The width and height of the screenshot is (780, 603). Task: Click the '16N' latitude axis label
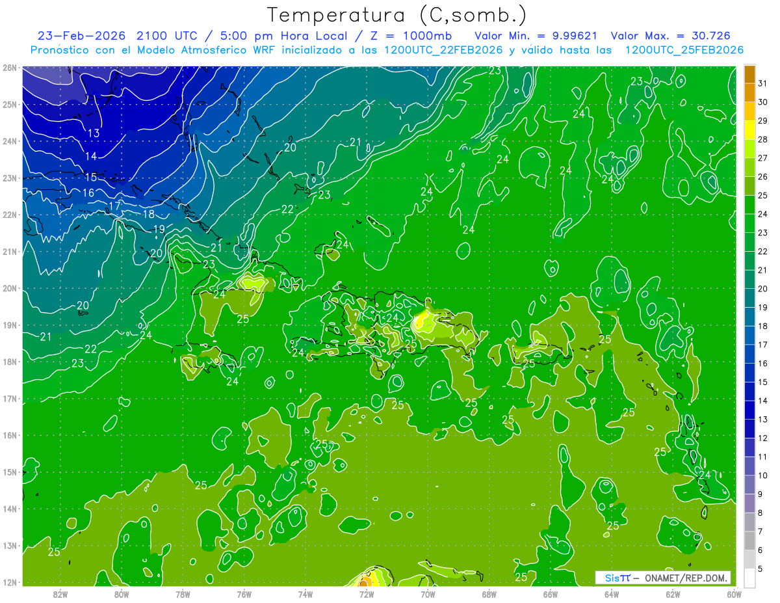(9, 435)
